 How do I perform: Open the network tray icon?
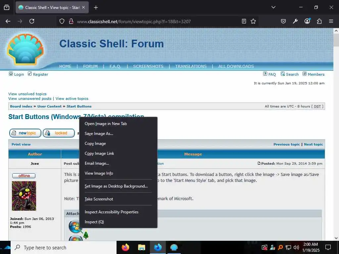[288, 247]
